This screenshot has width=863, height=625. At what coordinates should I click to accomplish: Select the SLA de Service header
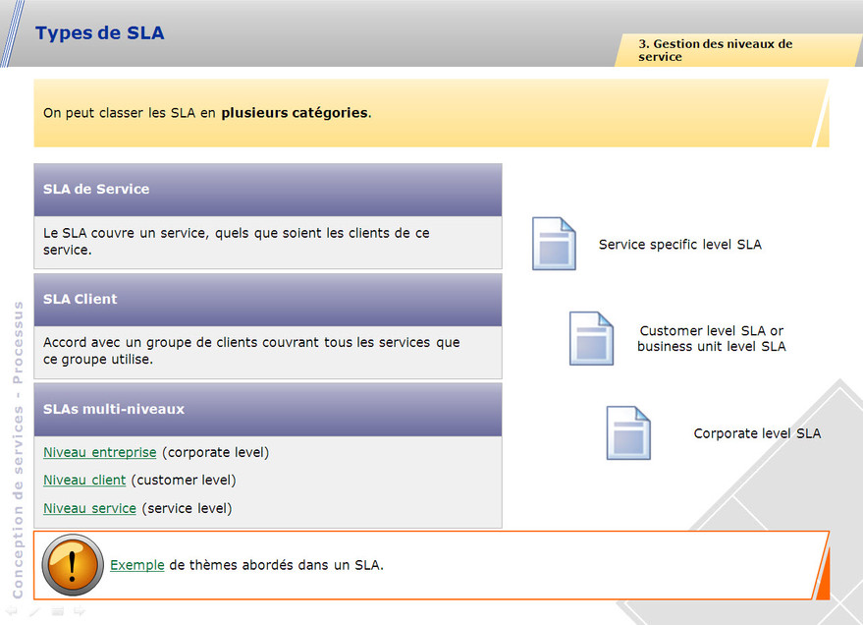[x=267, y=190]
